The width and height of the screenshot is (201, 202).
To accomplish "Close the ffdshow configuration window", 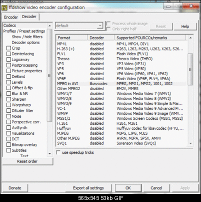I will [x=191, y=7].
